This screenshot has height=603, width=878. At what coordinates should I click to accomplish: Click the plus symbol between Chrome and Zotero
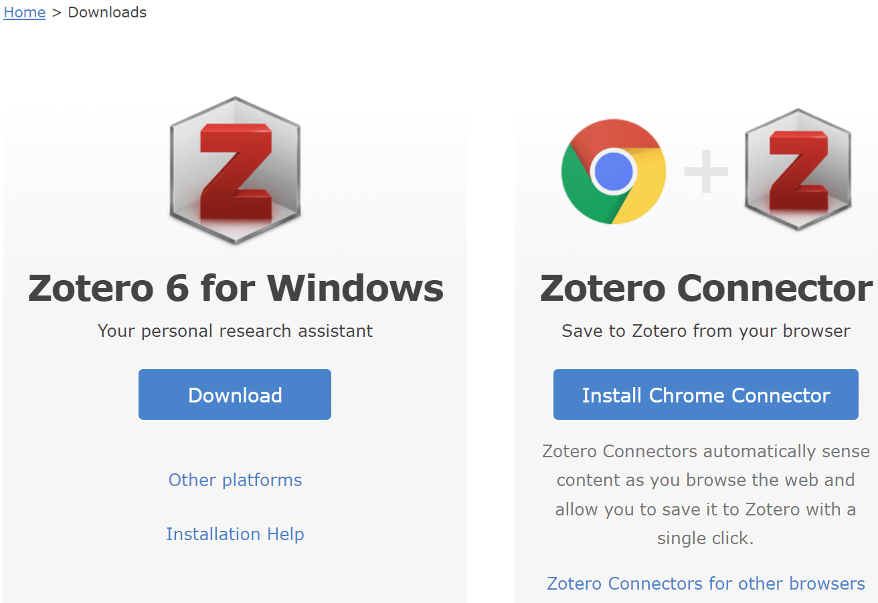(x=705, y=172)
